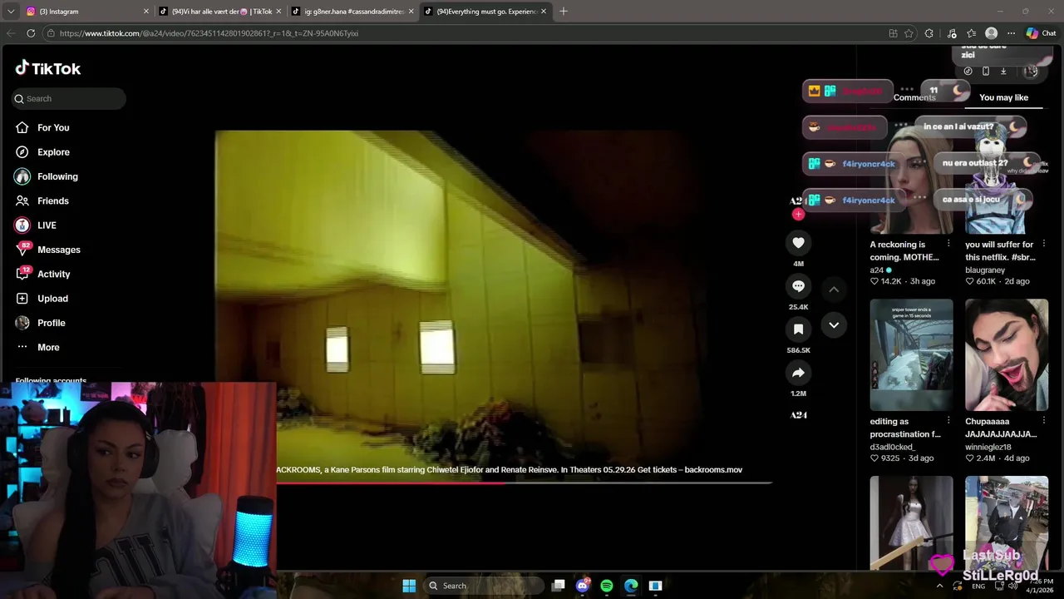Go to next video with down arrow

click(x=834, y=325)
